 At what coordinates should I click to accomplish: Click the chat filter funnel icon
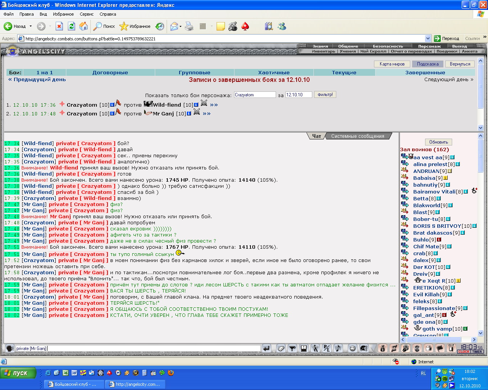click(x=292, y=348)
